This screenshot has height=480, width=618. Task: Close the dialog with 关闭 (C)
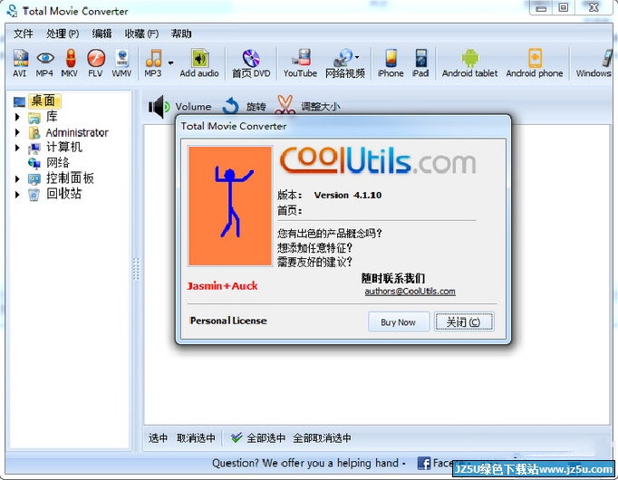[x=464, y=322]
